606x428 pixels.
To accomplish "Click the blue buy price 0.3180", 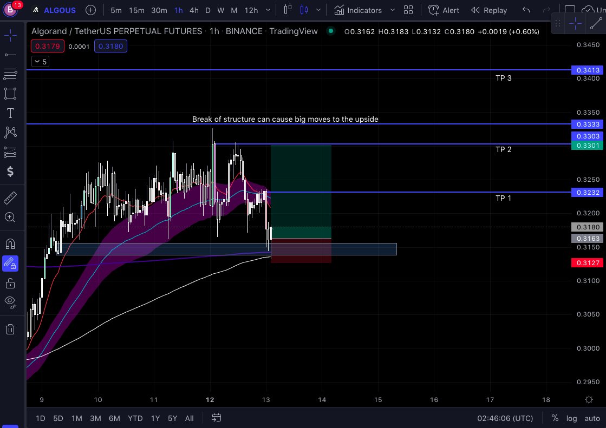I will (110, 46).
